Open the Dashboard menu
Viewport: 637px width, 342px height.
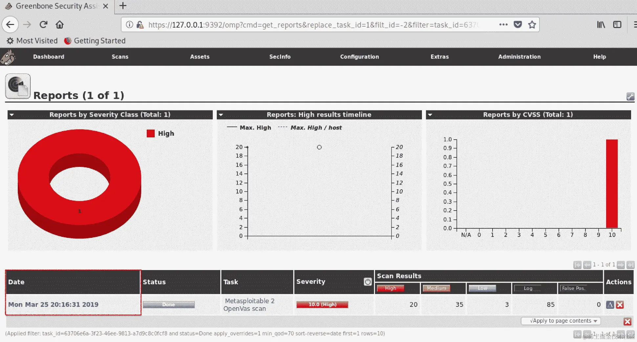pyautogui.click(x=49, y=57)
